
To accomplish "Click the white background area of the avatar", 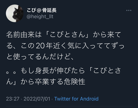I will (9, 13).
